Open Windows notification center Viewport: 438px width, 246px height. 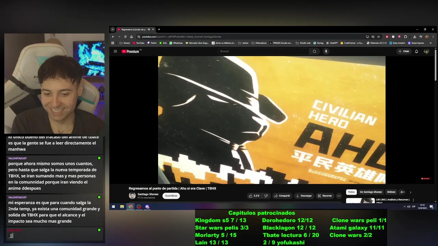pos(431,207)
